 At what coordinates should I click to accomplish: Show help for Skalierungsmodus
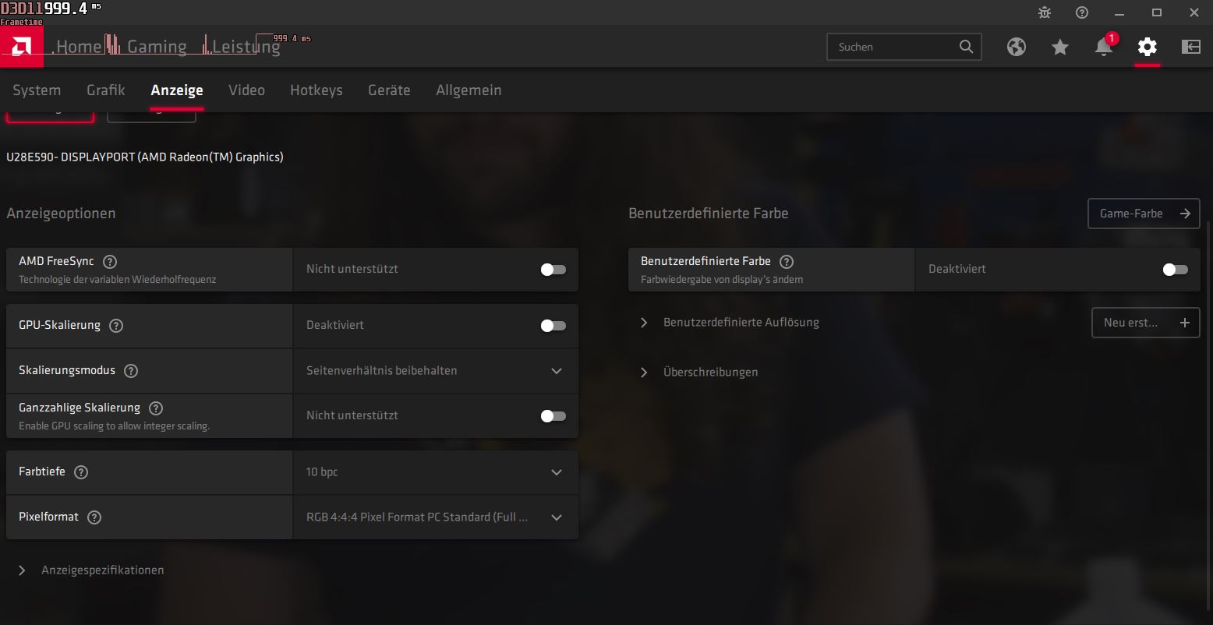131,371
